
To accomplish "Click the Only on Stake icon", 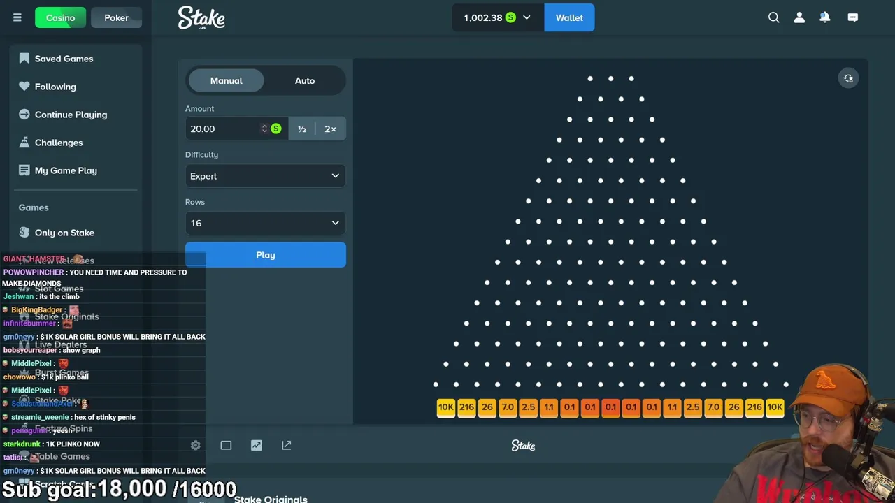I will [x=24, y=233].
